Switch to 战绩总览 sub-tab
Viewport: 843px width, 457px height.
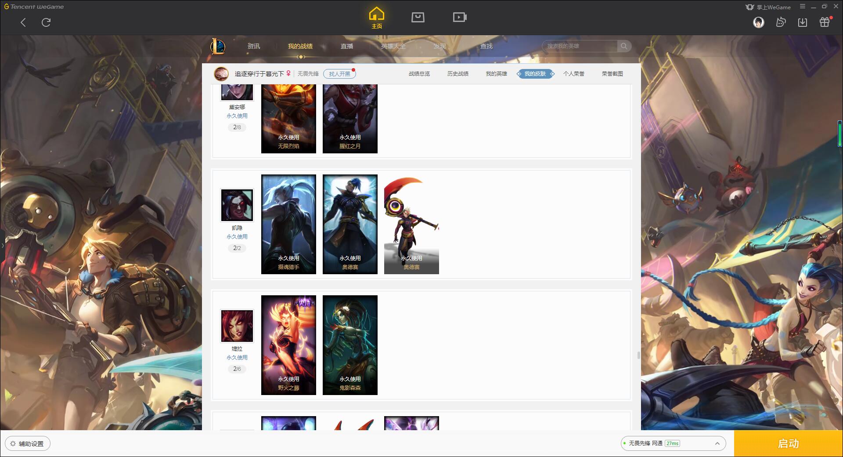tap(419, 74)
